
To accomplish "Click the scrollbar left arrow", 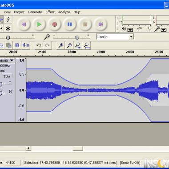I will pos(28,148).
